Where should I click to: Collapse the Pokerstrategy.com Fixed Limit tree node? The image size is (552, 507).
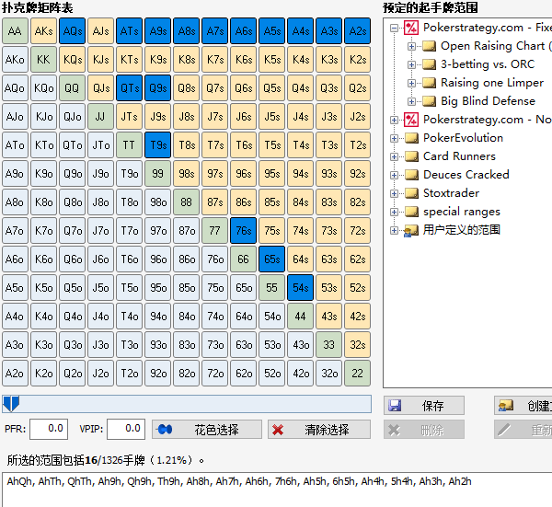(x=395, y=28)
